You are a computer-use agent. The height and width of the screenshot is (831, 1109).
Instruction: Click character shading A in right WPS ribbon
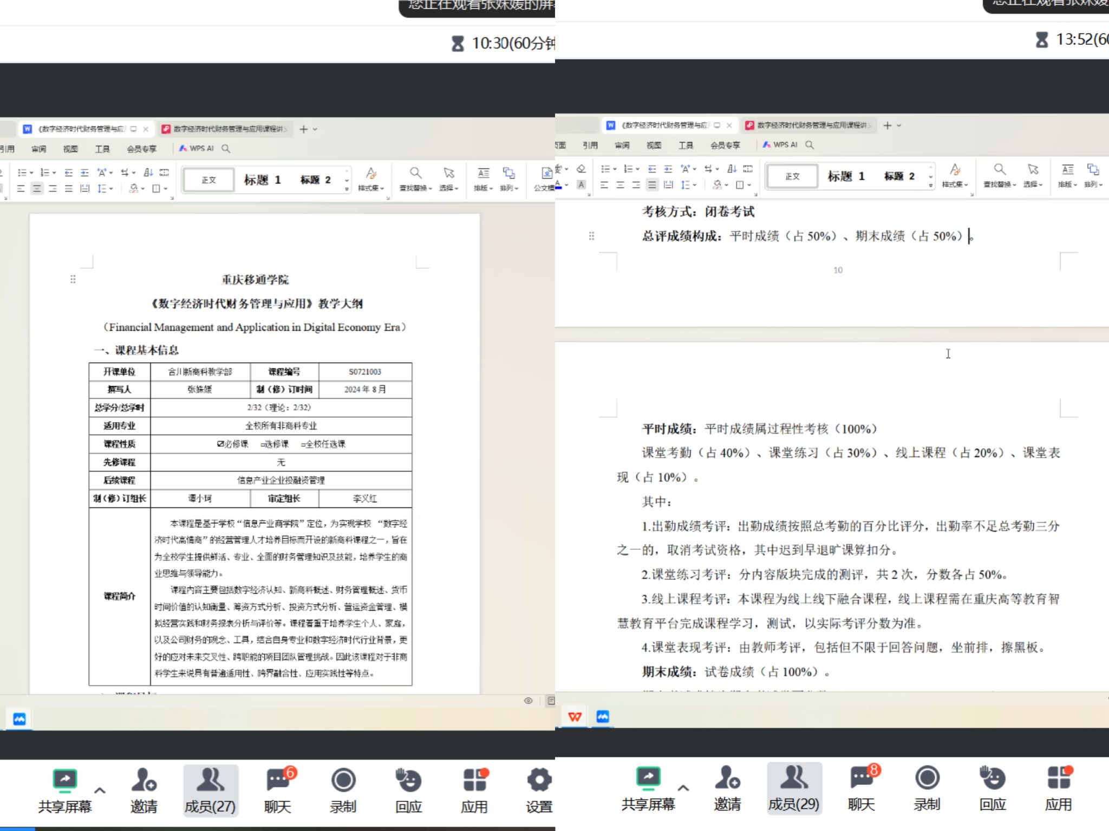[581, 184]
